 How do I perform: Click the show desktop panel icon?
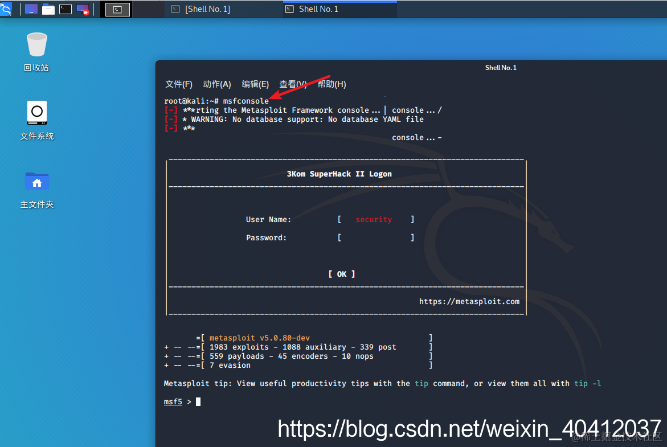[x=31, y=9]
